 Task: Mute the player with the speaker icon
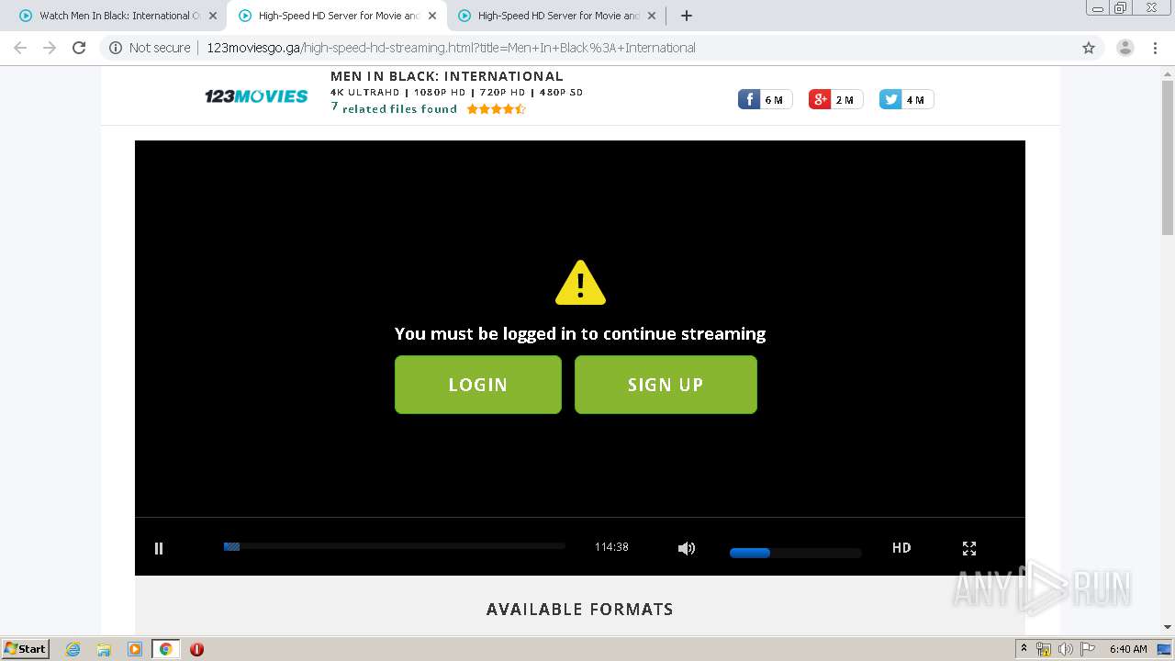pyautogui.click(x=687, y=548)
